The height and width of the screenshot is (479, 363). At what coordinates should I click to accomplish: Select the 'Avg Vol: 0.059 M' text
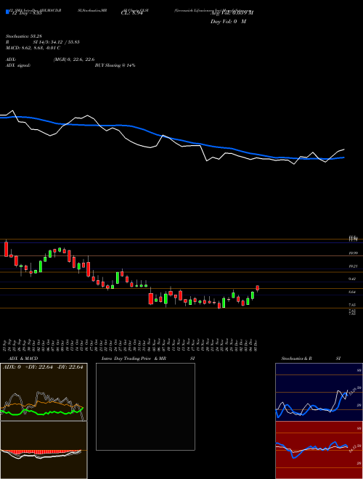232,13
